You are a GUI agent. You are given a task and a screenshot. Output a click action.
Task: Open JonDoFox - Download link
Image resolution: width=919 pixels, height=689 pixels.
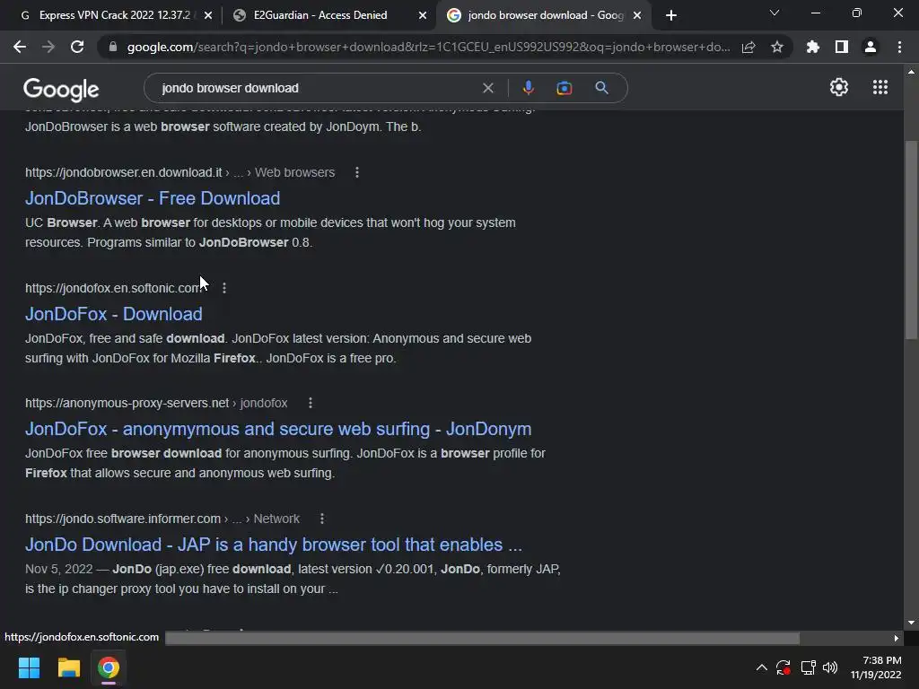tap(114, 314)
